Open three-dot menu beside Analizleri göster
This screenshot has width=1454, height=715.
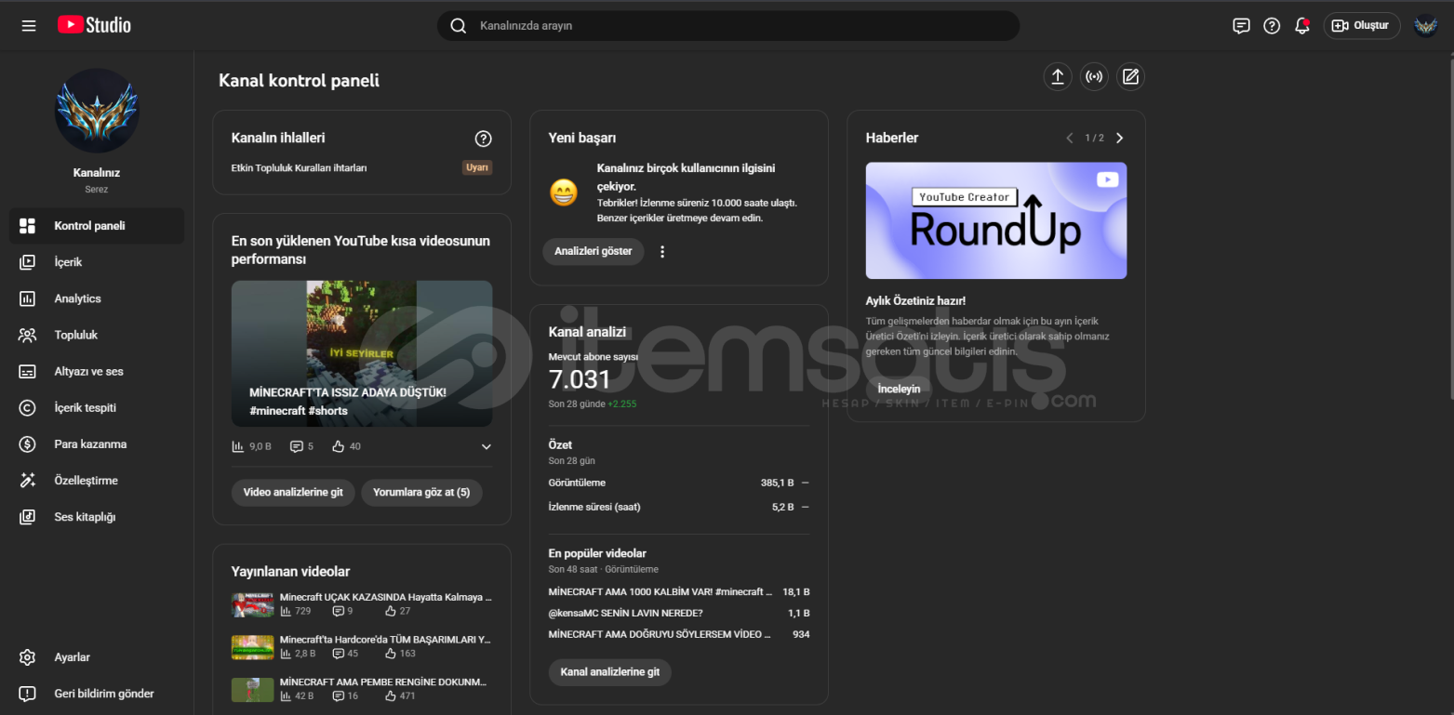[x=662, y=252]
